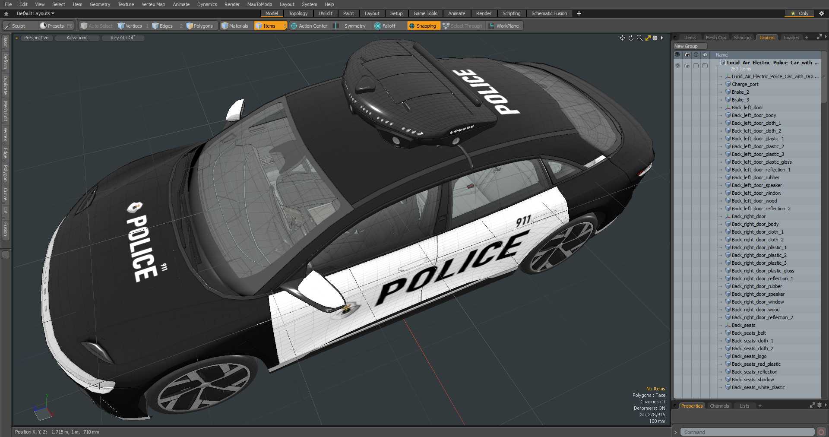Toggle the star Only button
Screen dimensions: 829x437
(x=799, y=13)
